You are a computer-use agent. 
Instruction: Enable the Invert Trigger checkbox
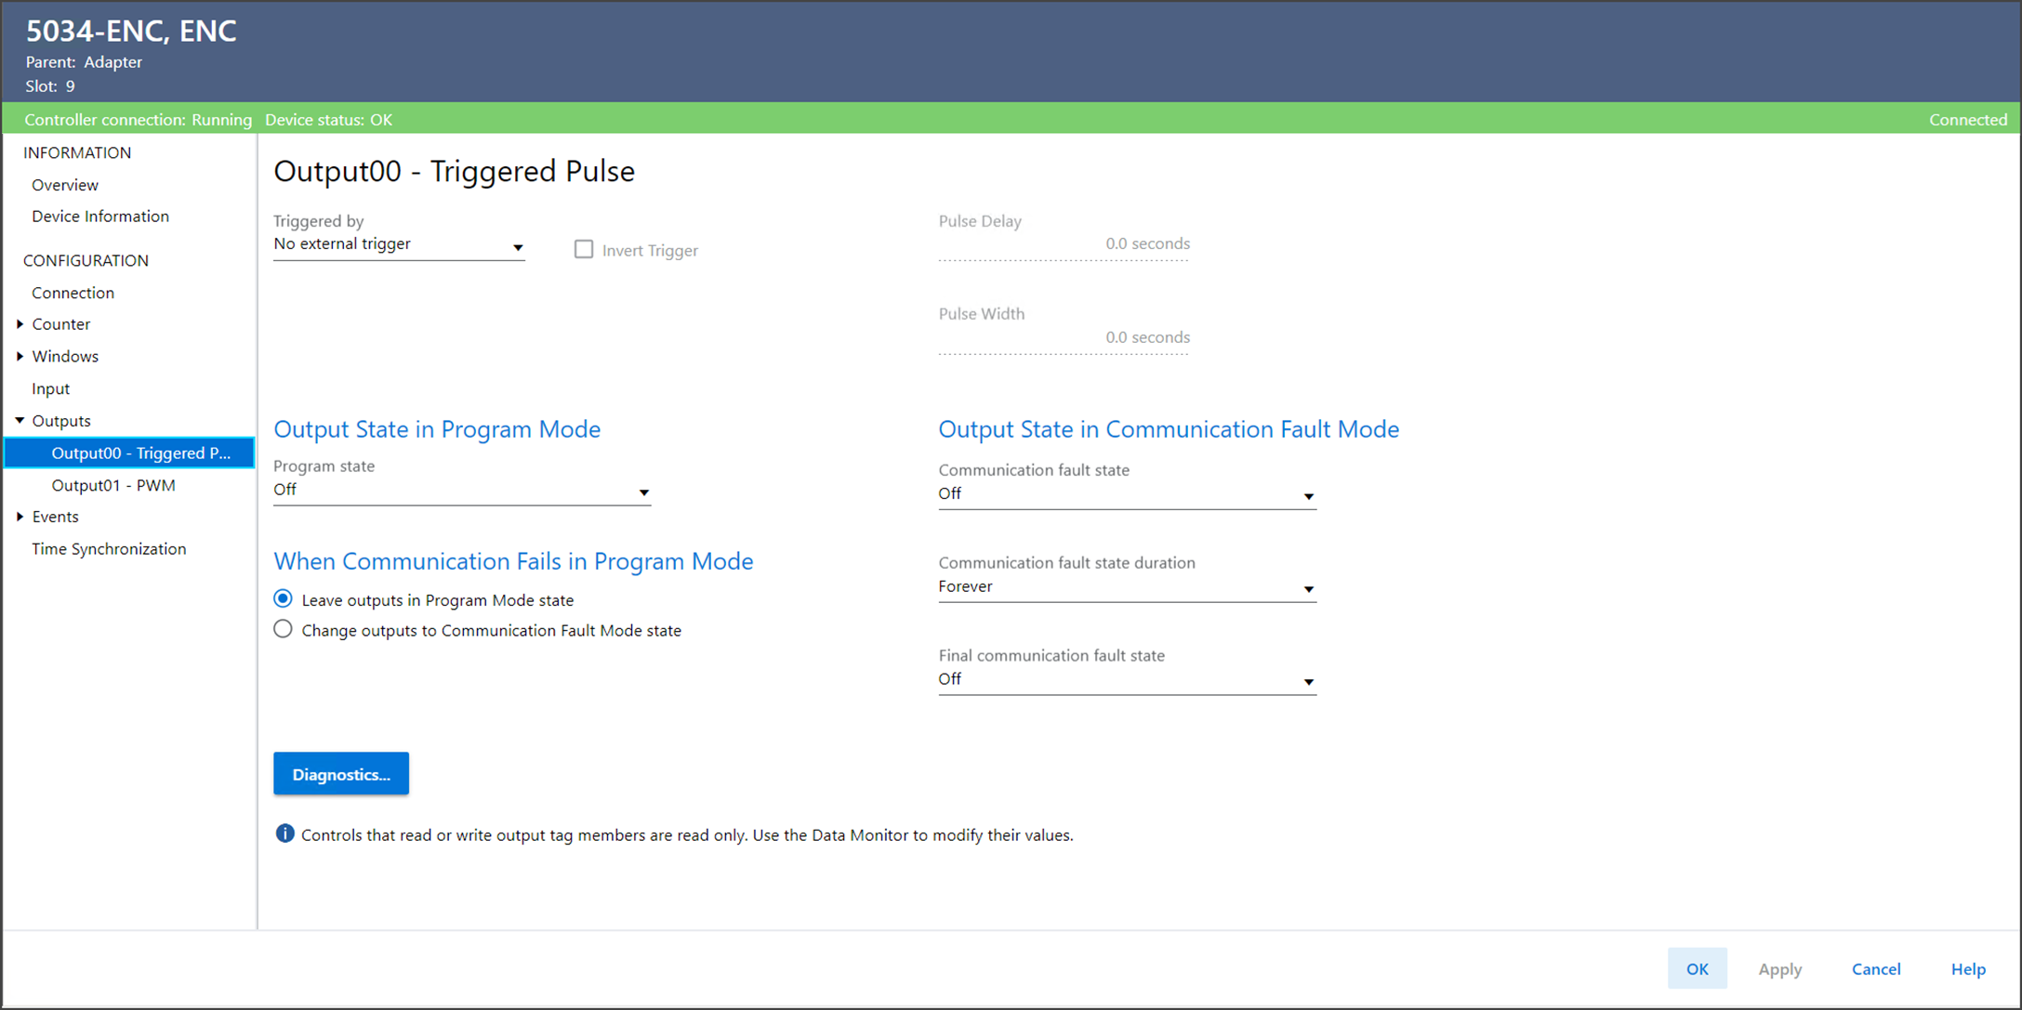click(583, 250)
